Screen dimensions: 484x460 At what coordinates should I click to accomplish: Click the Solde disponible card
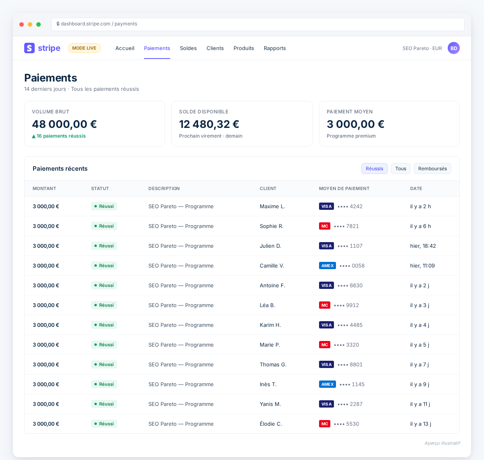[x=242, y=123]
